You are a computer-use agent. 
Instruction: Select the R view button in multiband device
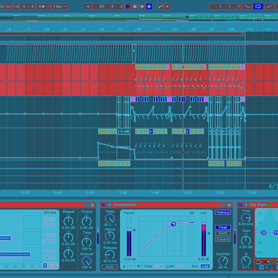(56, 266)
